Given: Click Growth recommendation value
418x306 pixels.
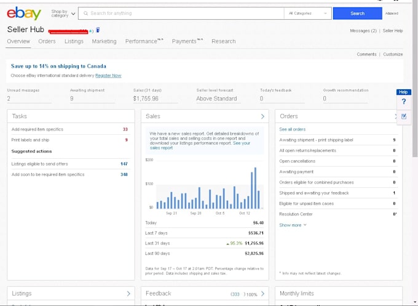Looking at the screenshot, I should [x=325, y=99].
